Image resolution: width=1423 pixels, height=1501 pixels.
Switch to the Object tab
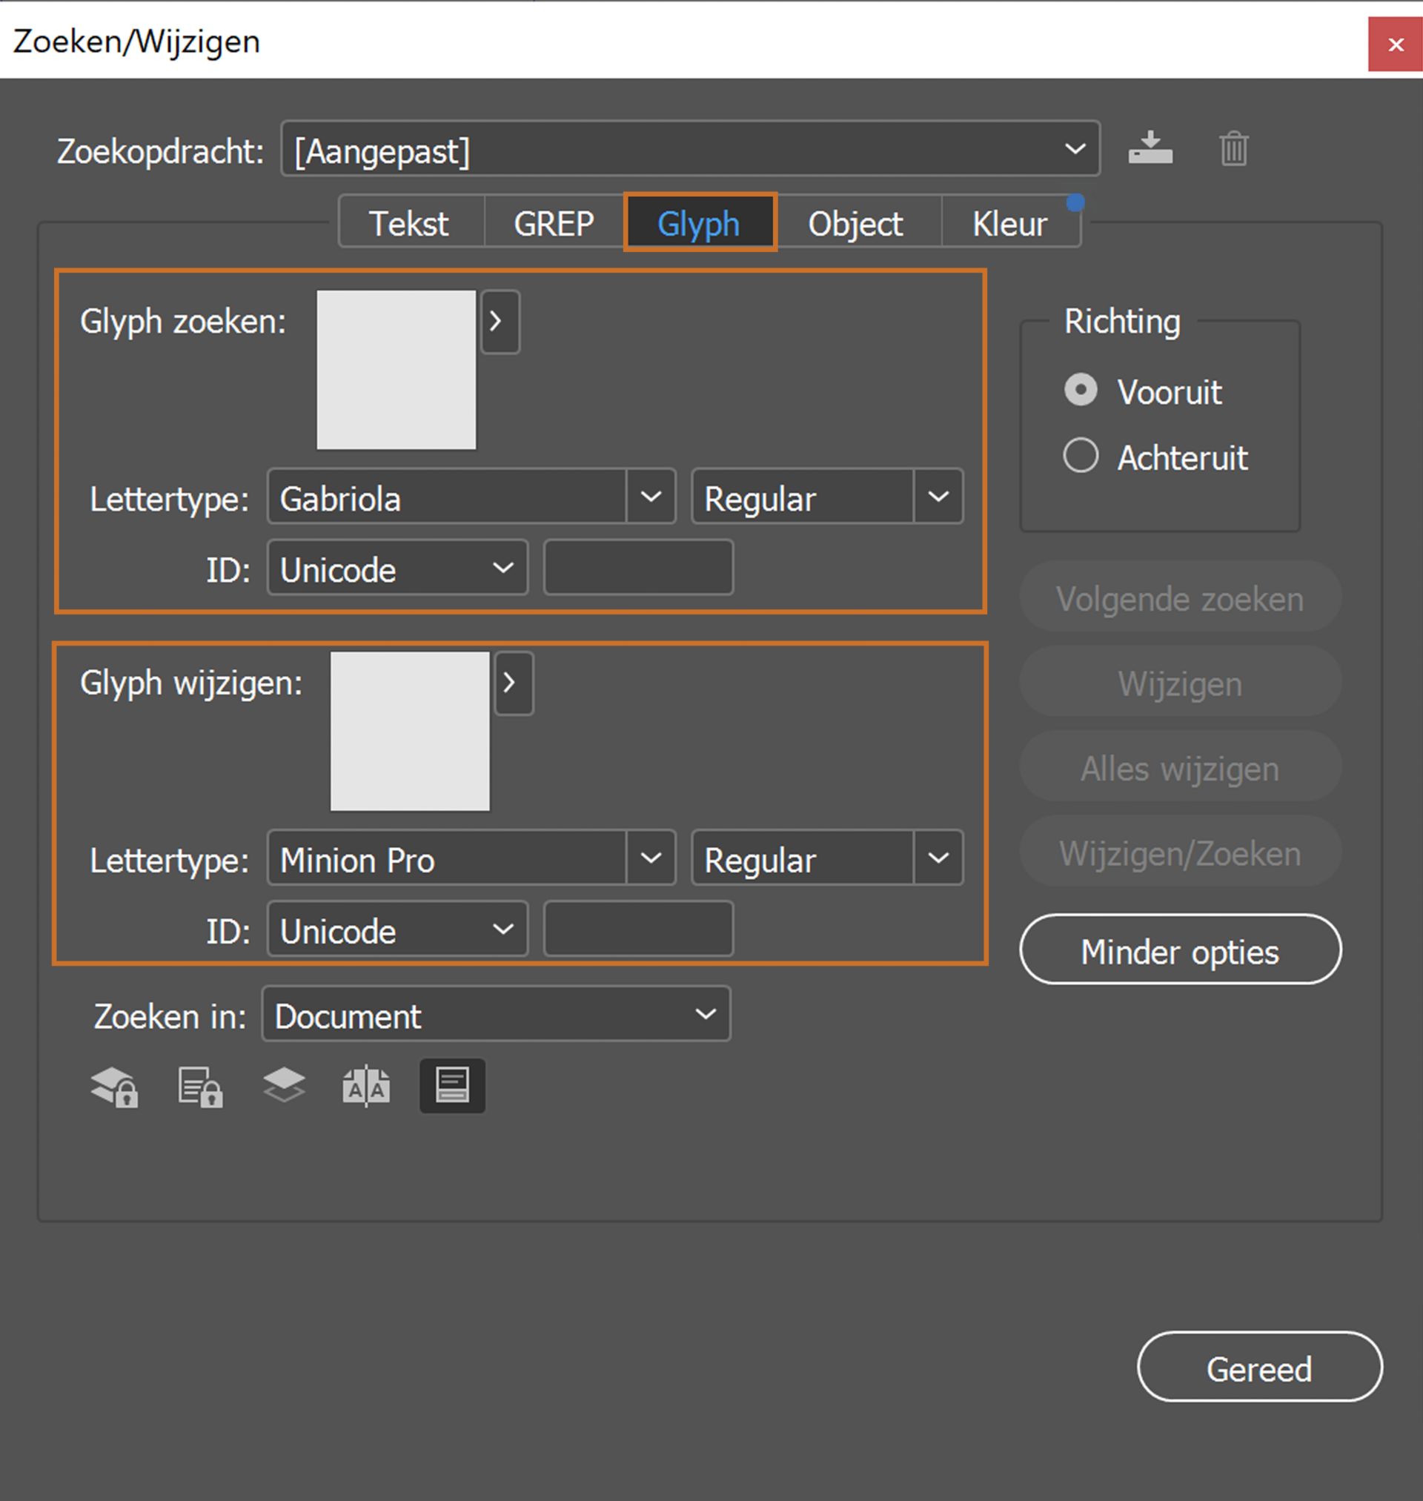click(855, 223)
